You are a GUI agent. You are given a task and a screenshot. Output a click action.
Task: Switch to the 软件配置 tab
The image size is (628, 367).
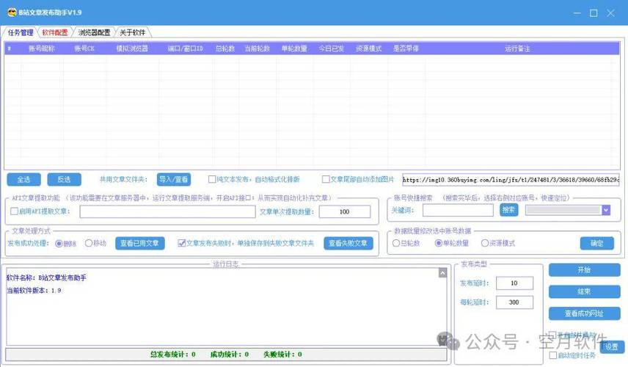[55, 32]
